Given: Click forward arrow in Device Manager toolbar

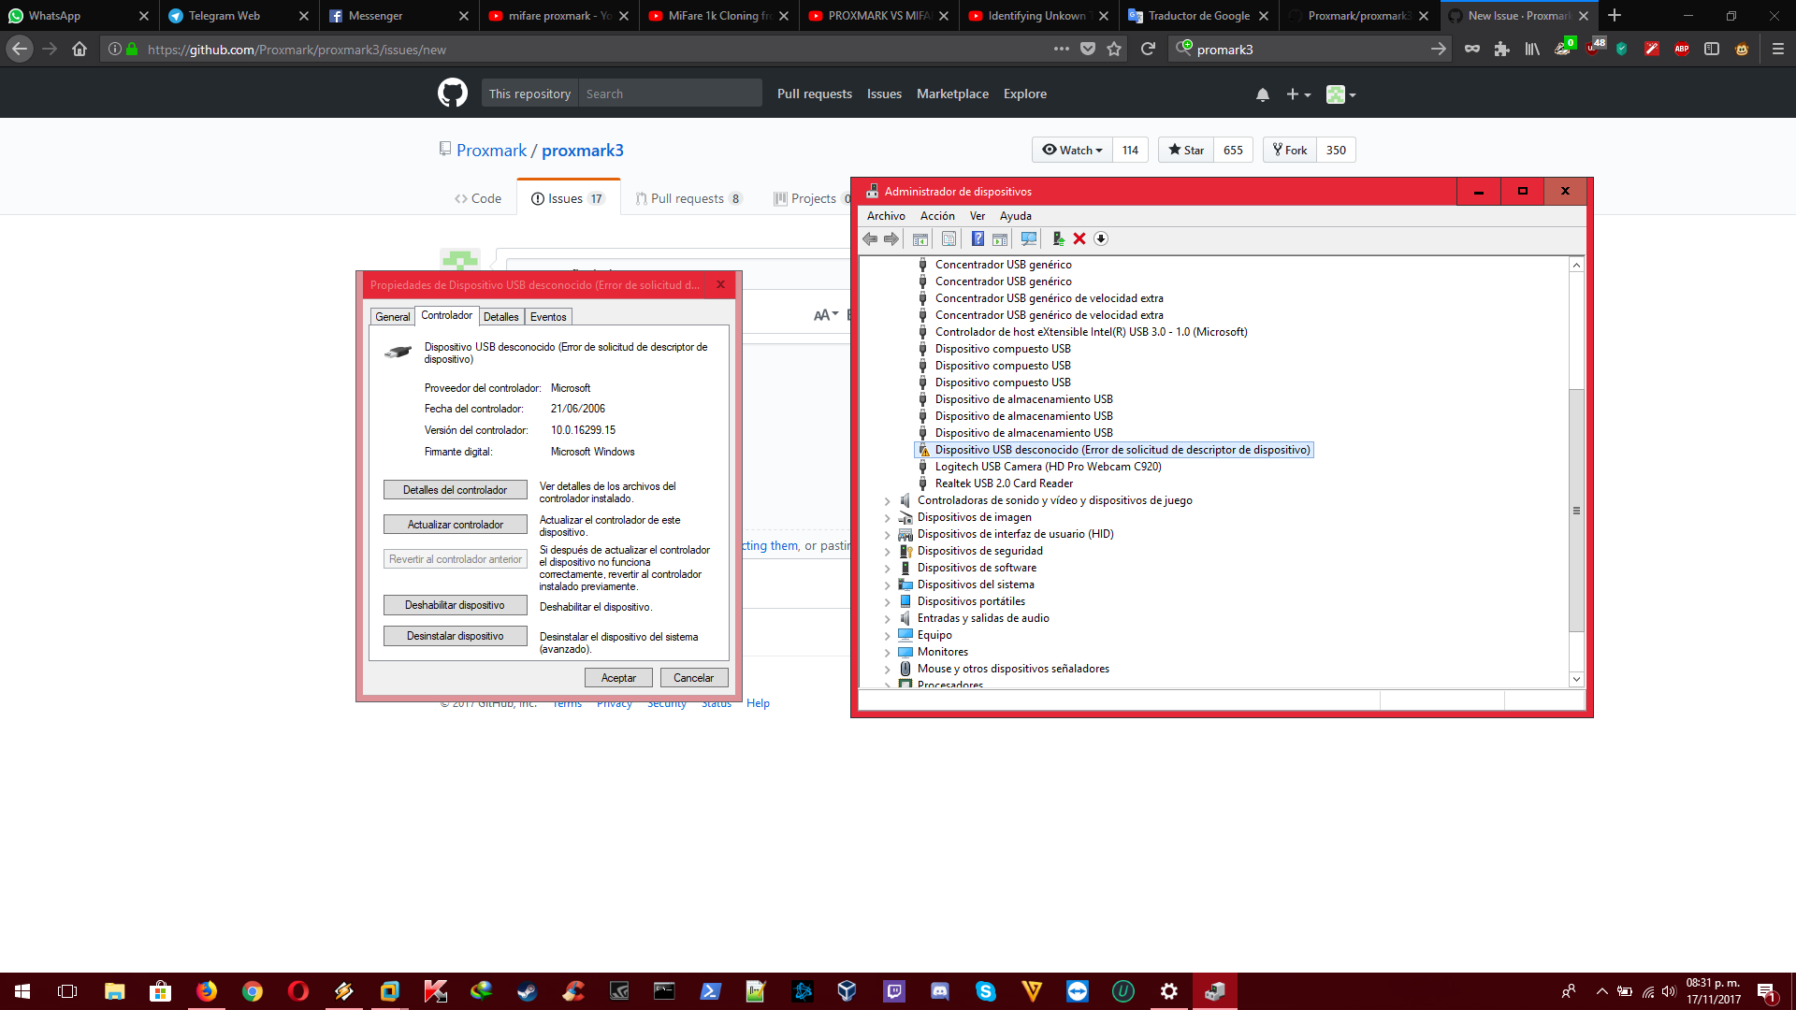Looking at the screenshot, I should 891,239.
